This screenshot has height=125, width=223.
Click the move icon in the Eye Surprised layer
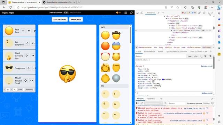[27, 43]
